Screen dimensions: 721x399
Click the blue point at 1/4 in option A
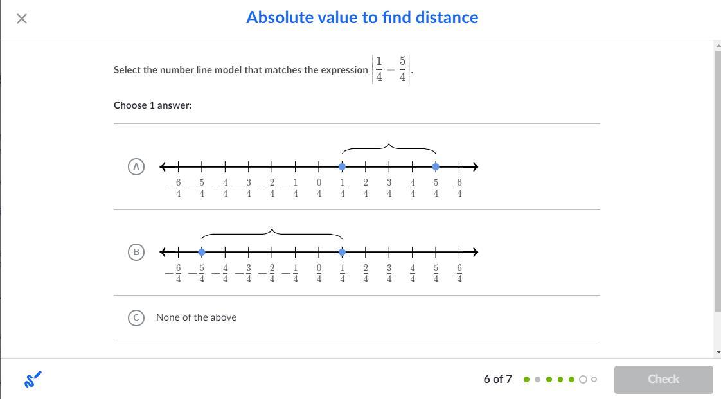tap(342, 166)
